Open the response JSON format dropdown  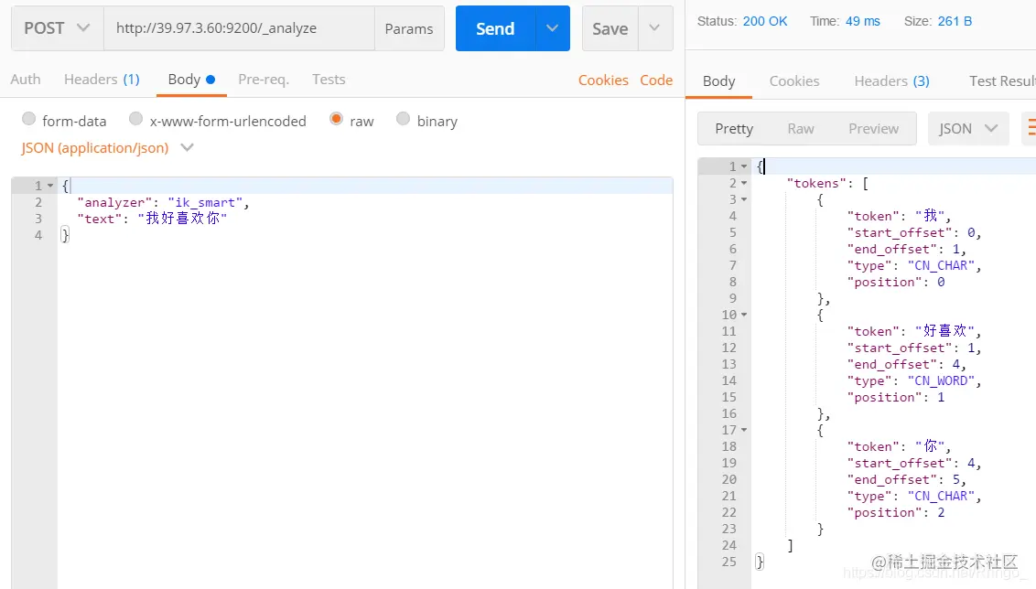(x=968, y=129)
